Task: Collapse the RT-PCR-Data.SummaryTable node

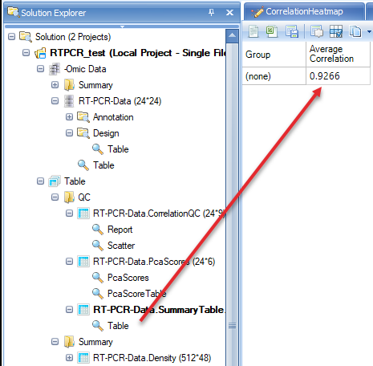Action: [69, 310]
